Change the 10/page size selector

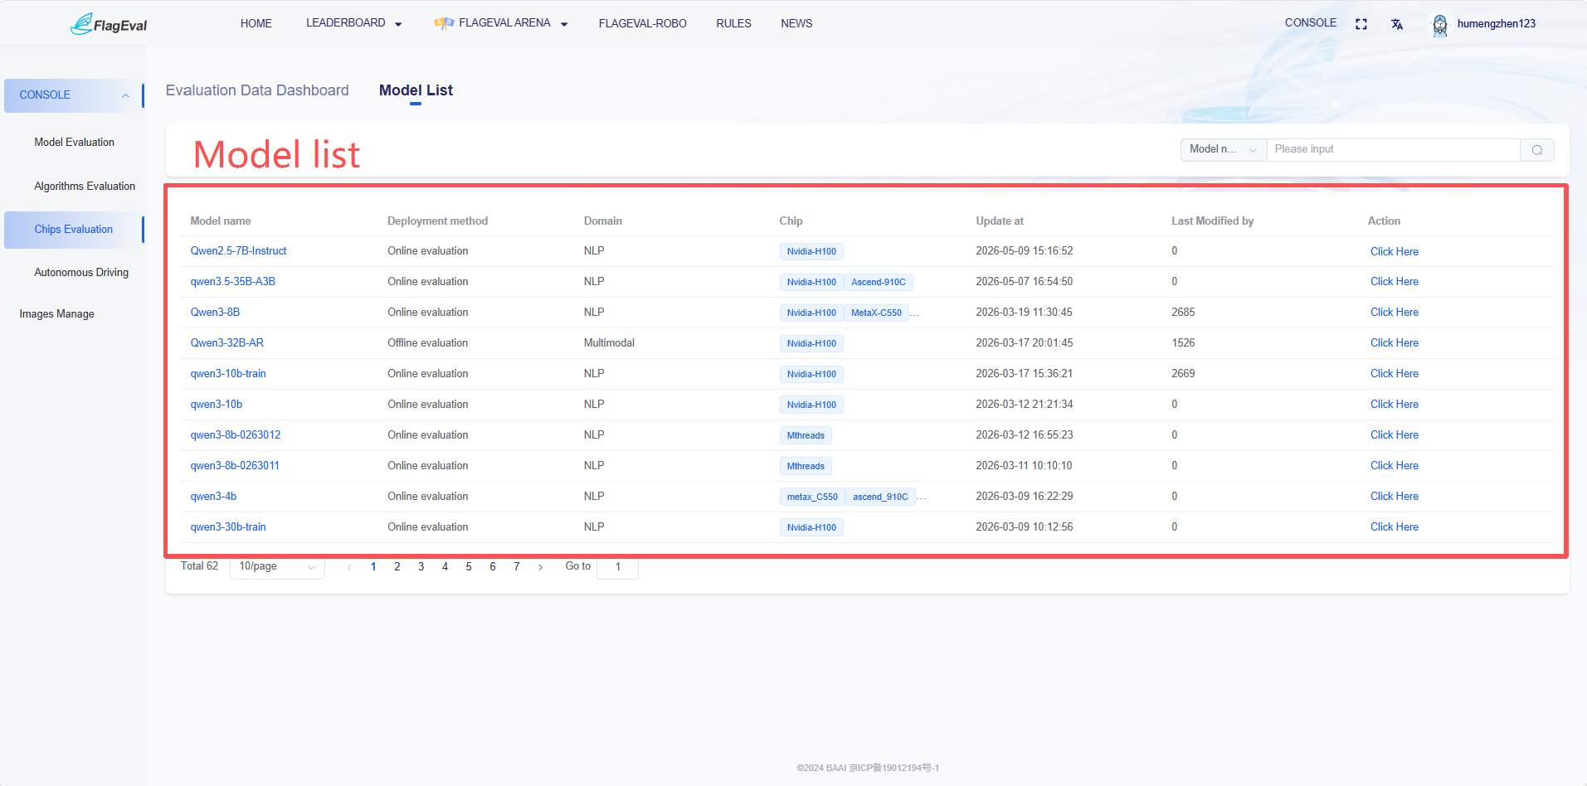[277, 567]
